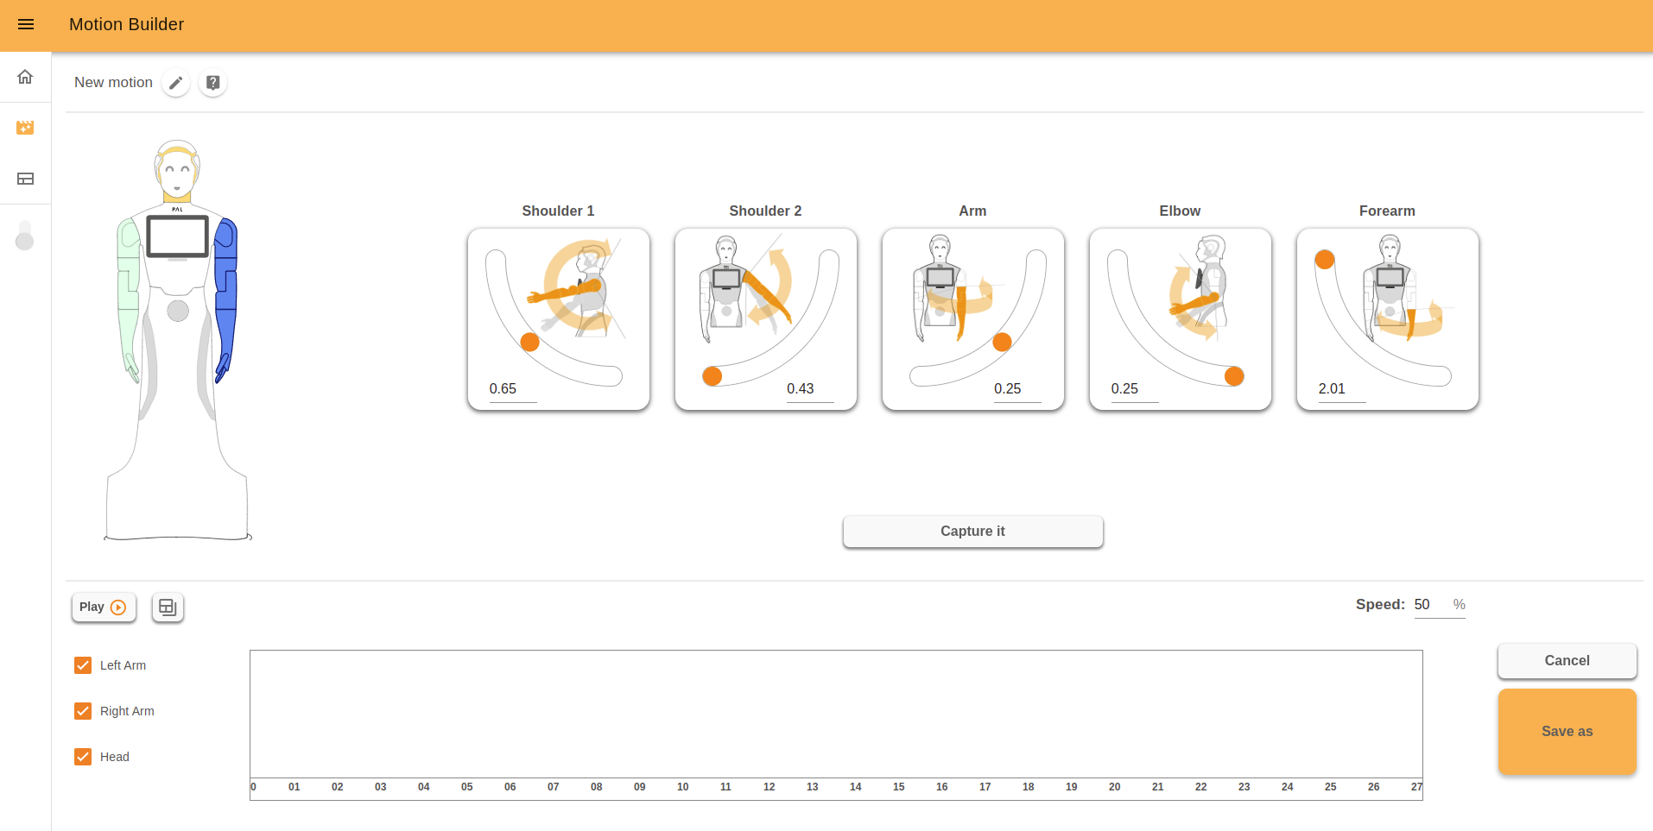Click the 'Elbow' card heading
This screenshot has height=831, width=1653.
(1180, 211)
